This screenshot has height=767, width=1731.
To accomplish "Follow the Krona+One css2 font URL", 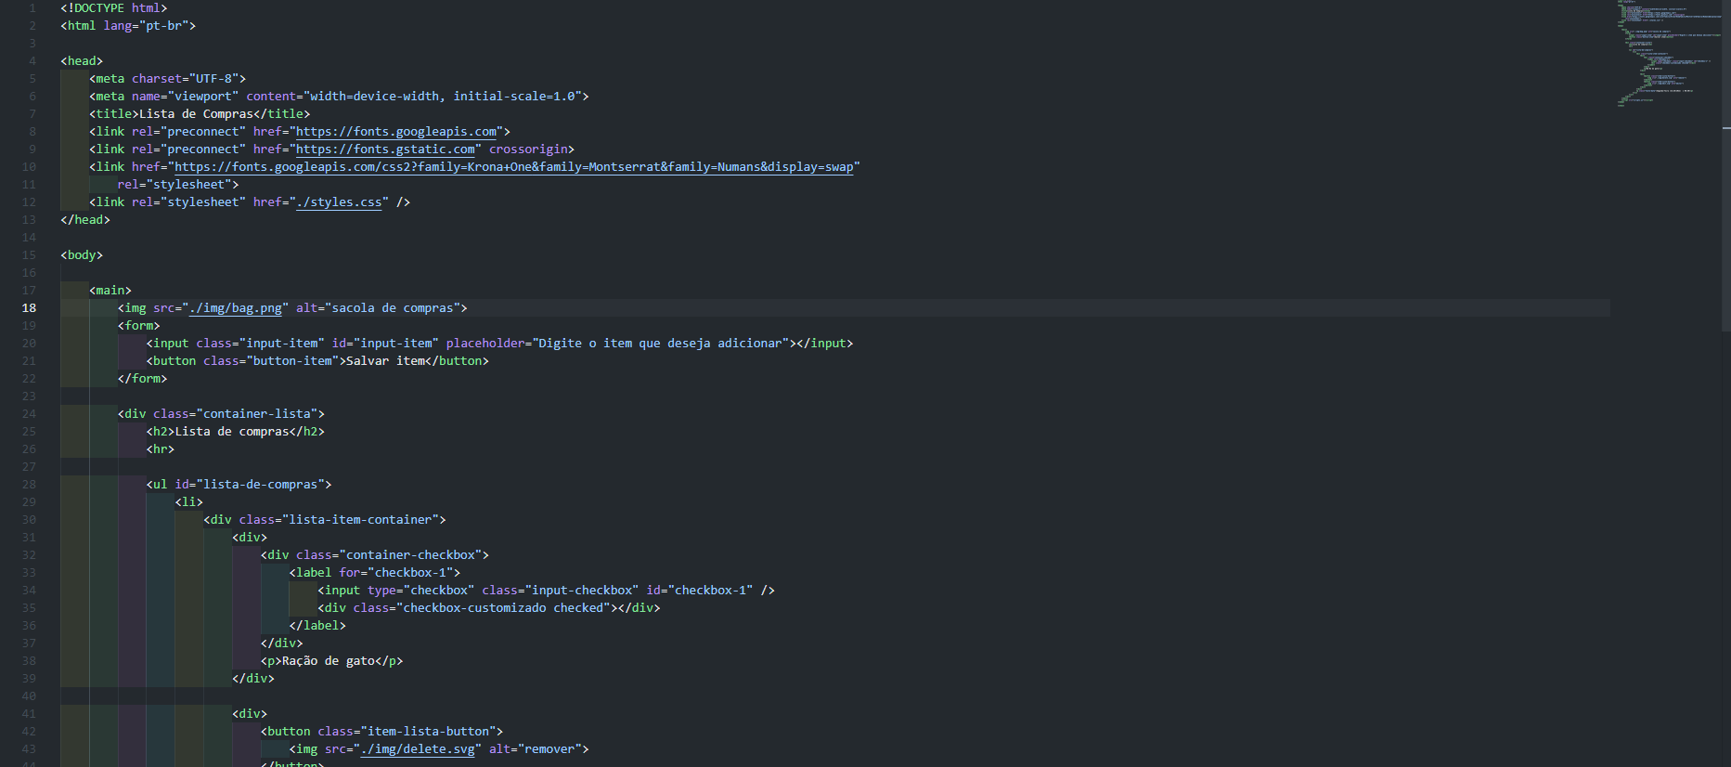I will tap(514, 167).
